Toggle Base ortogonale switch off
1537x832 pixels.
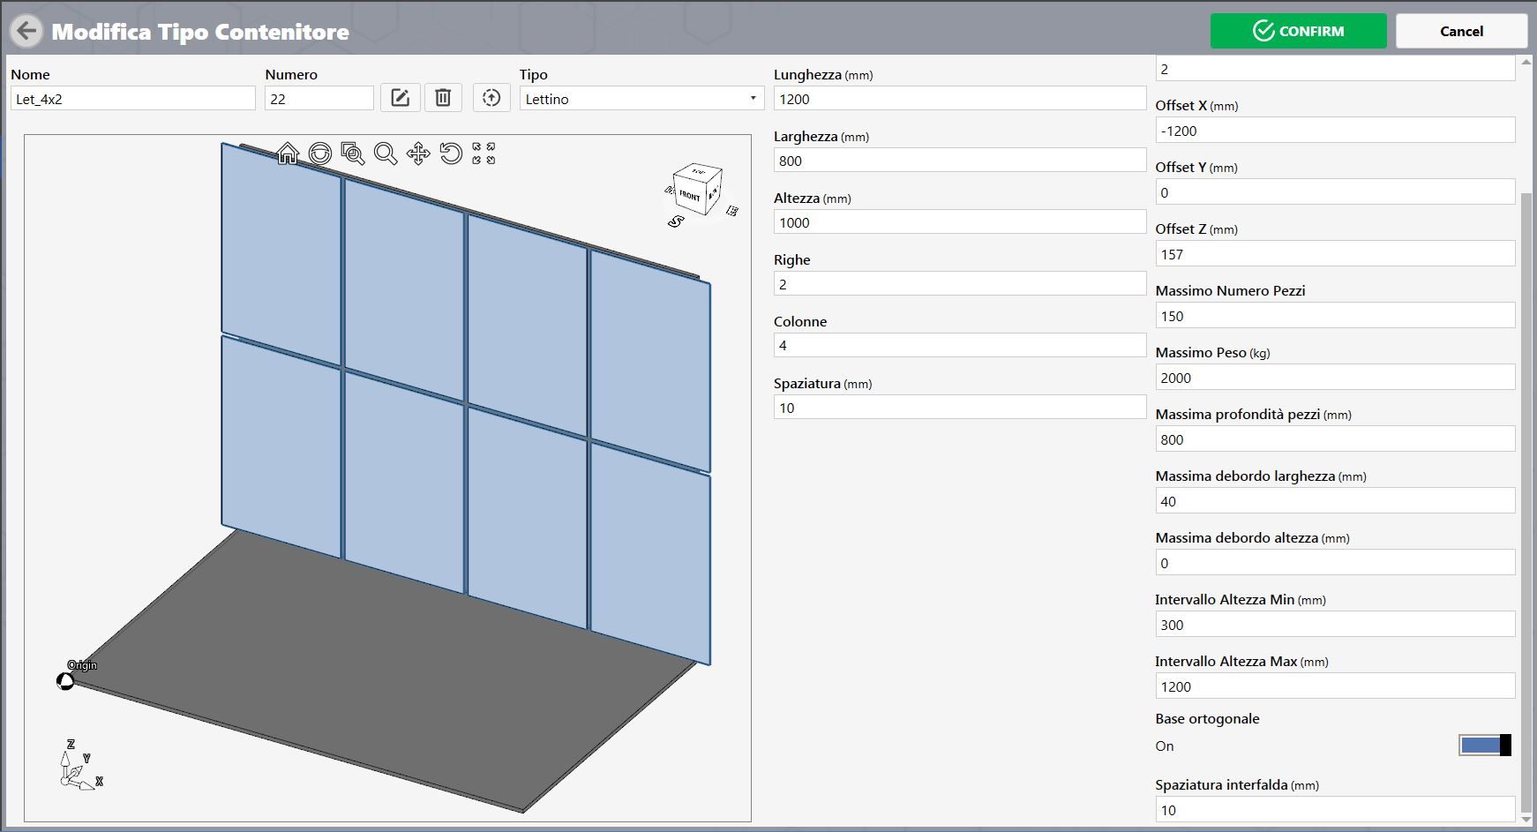1485,746
